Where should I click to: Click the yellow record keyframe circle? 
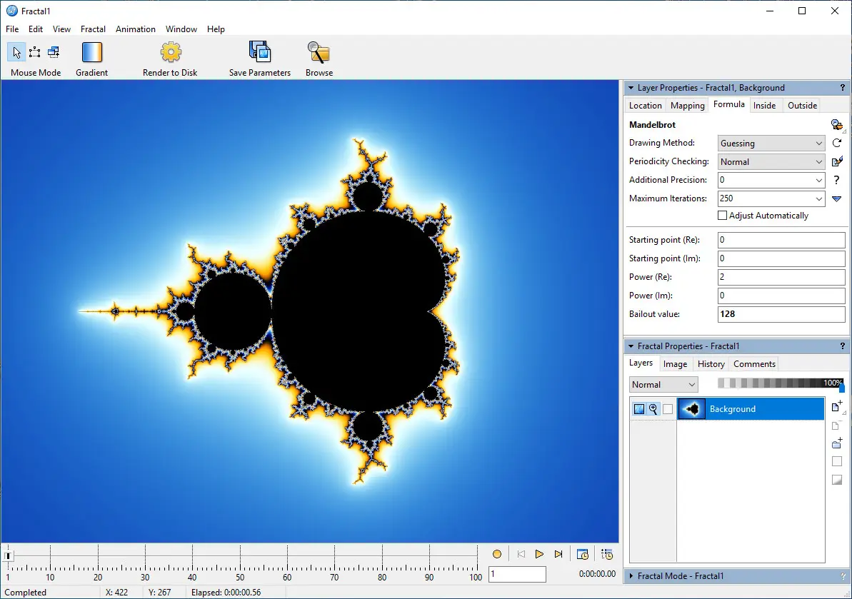click(497, 554)
